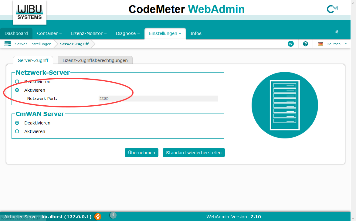Click the WIBU Systems logo
The width and height of the screenshot is (356, 221).
pos(29,12)
